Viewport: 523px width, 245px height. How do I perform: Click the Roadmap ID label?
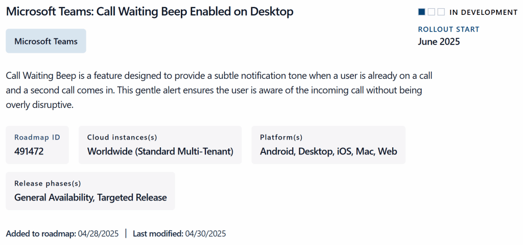tap(37, 137)
